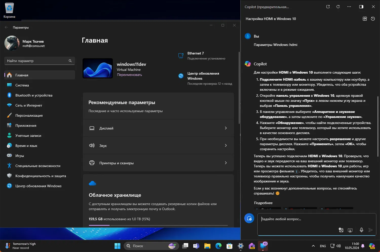This screenshot has height=252, width=380.
Task: Click the Settings page vertical scrollbar
Action: click(239, 88)
